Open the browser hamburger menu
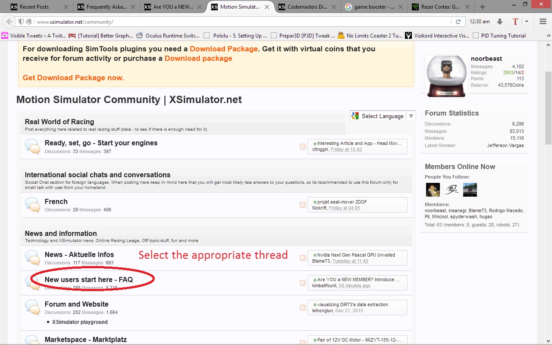 [543, 22]
